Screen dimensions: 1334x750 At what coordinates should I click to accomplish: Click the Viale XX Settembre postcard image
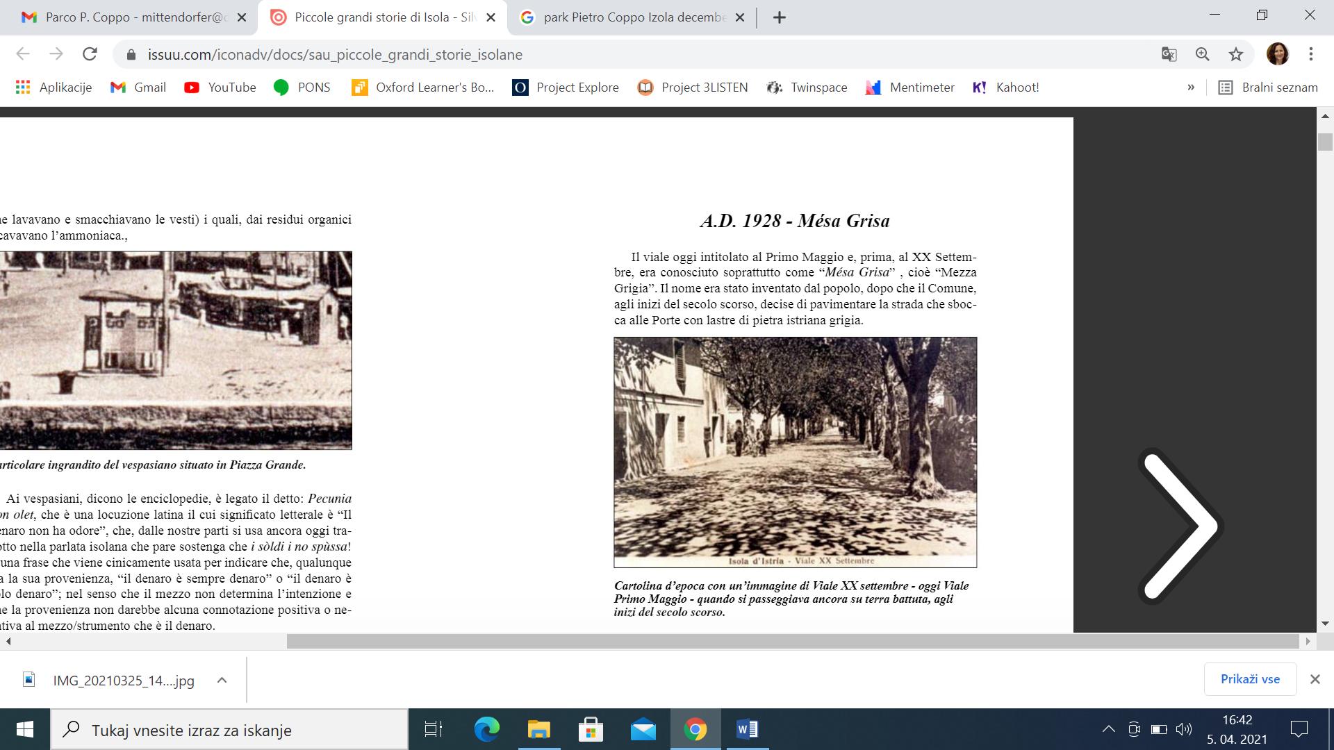click(x=795, y=452)
